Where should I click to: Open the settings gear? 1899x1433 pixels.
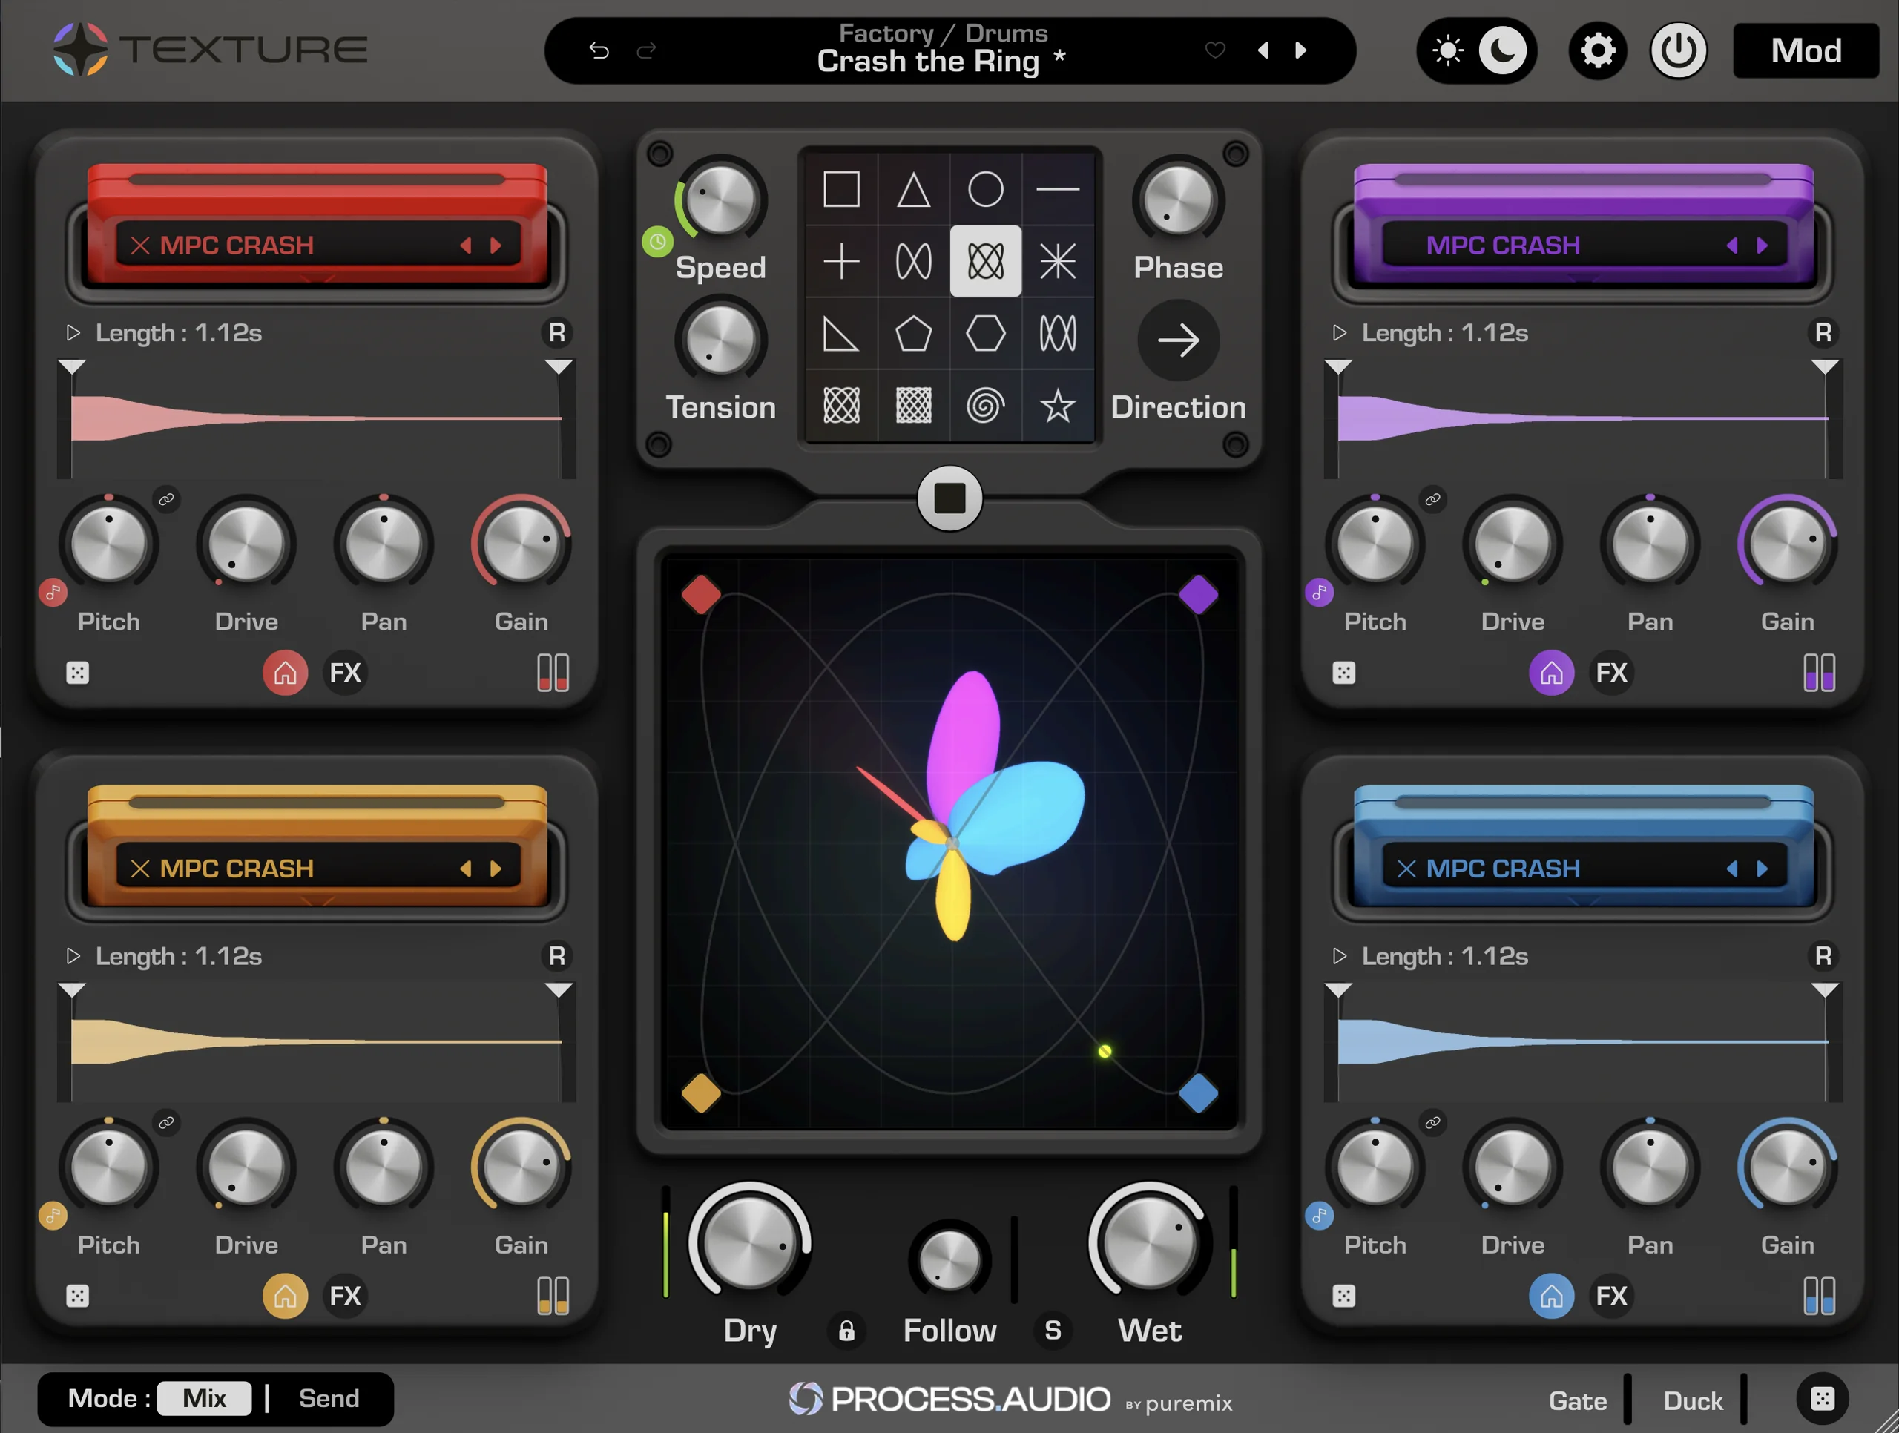pyautogui.click(x=1598, y=50)
